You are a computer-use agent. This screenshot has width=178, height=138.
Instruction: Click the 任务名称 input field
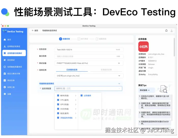[x=89, y=50]
